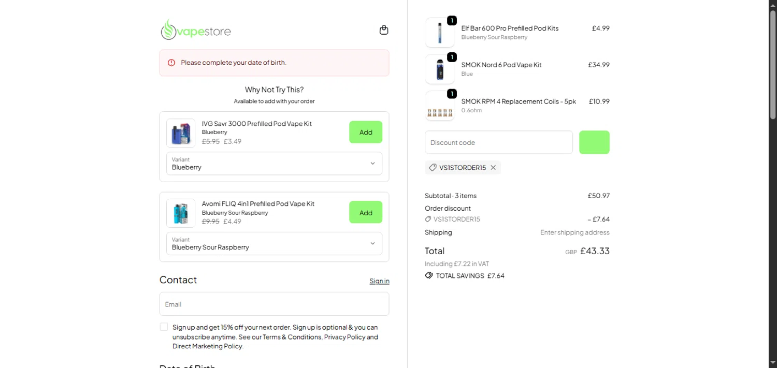Click the £43.33 total amount
This screenshot has width=777, height=368.
click(x=595, y=251)
